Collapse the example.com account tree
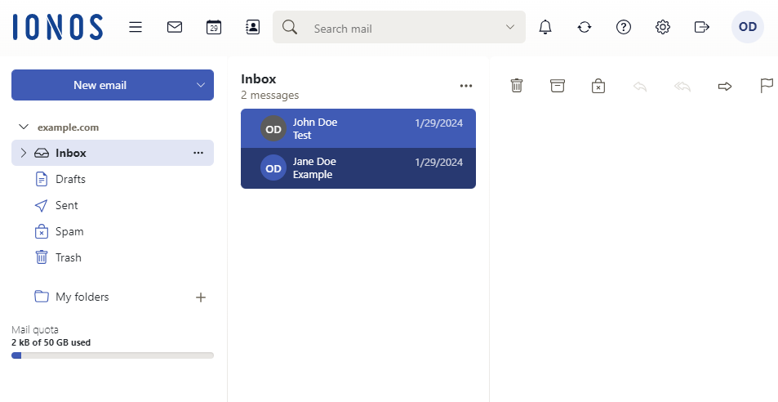Viewport: 778px width, 402px height. click(23, 127)
